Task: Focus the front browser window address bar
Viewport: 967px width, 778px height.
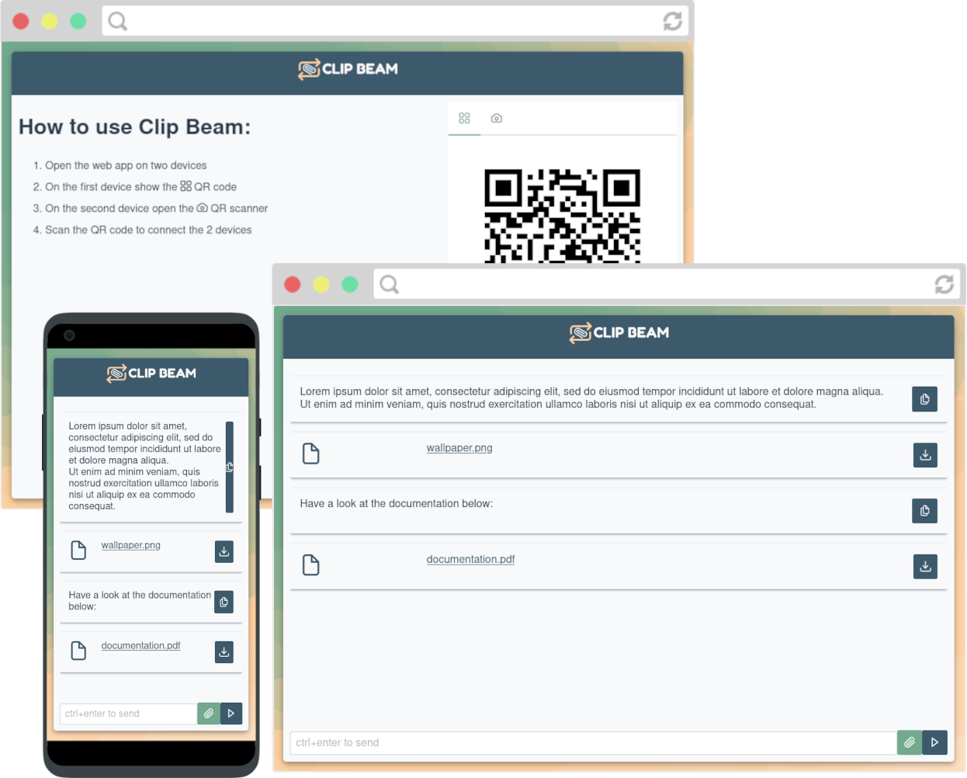Action: (x=667, y=284)
